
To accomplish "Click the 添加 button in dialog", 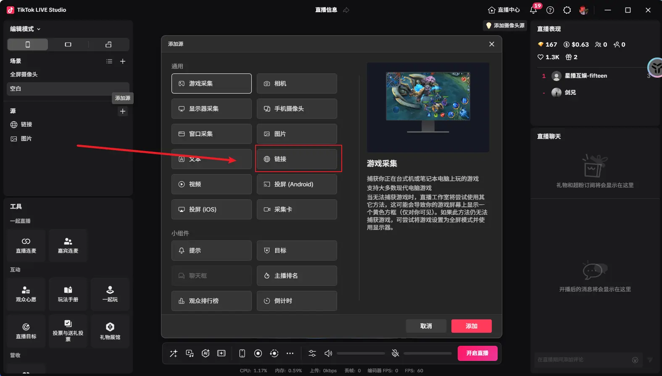I will (471, 326).
